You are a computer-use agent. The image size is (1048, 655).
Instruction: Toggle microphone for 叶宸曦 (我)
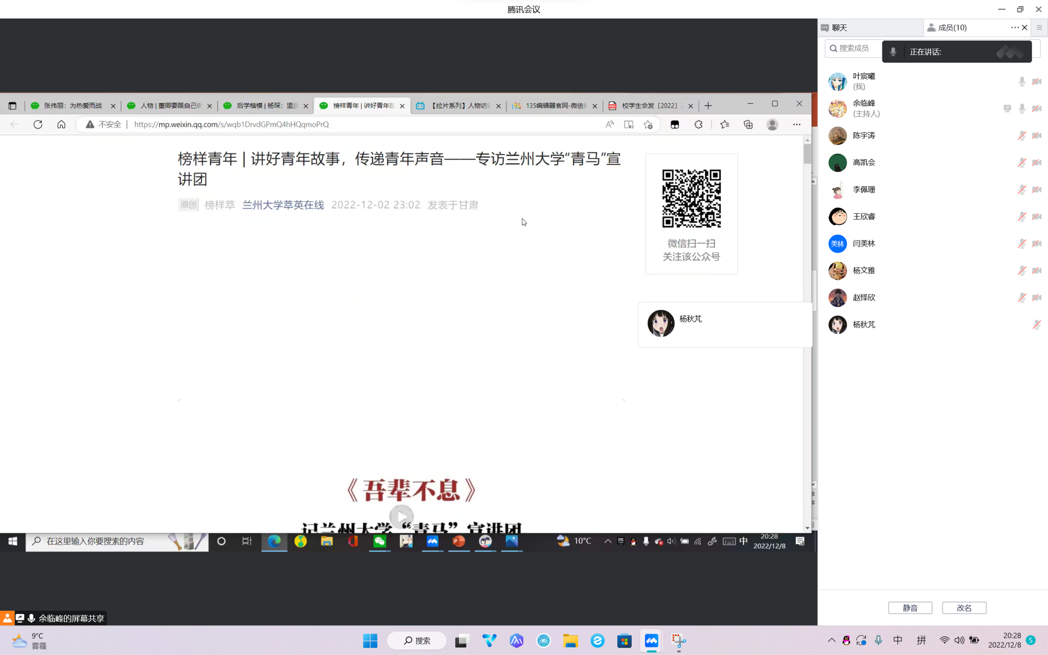coord(1022,81)
